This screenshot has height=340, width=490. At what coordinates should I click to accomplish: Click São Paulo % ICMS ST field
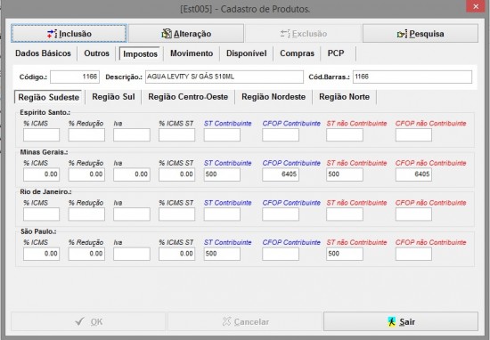[x=177, y=254]
